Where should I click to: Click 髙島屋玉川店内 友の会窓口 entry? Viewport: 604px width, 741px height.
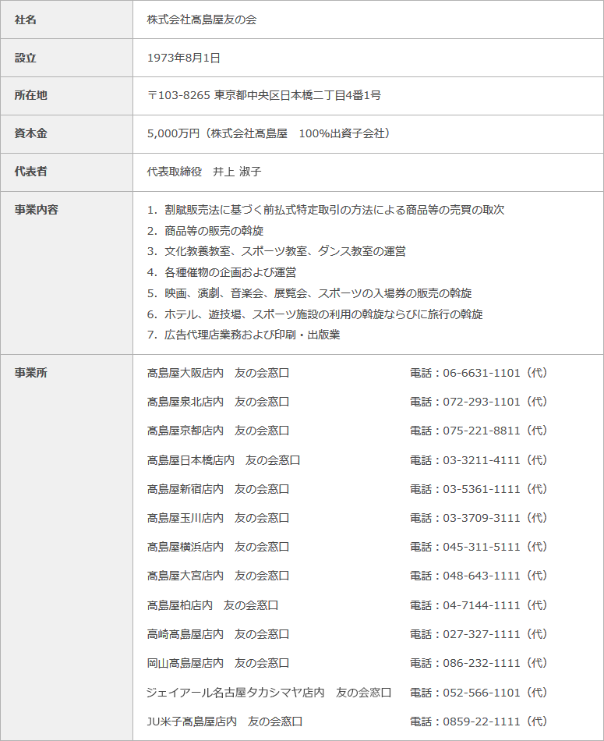click(217, 518)
